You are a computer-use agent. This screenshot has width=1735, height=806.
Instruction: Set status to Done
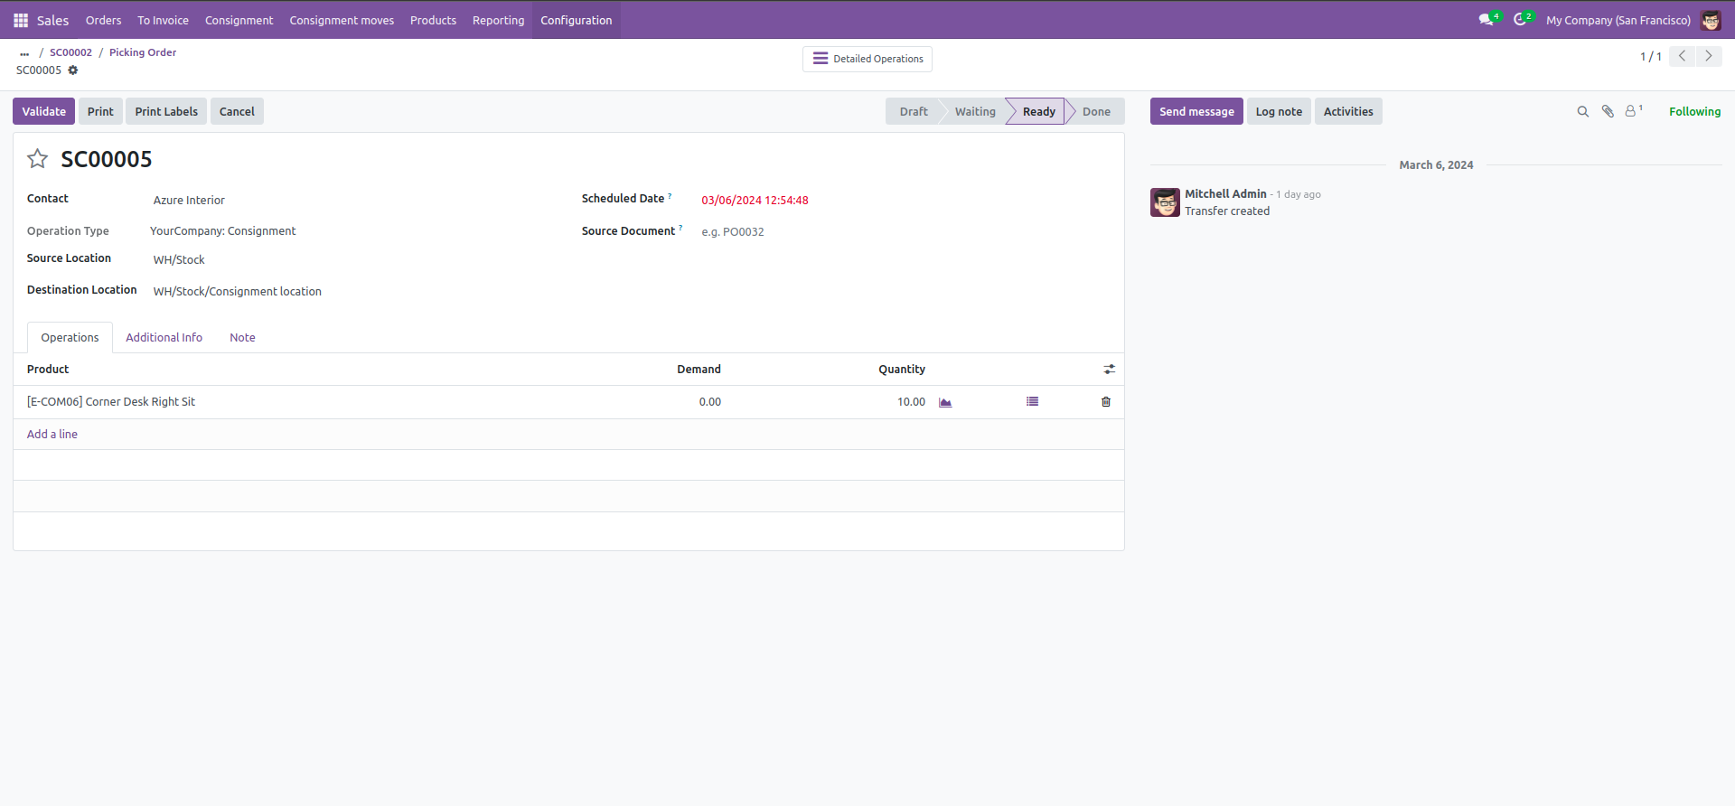point(1096,111)
